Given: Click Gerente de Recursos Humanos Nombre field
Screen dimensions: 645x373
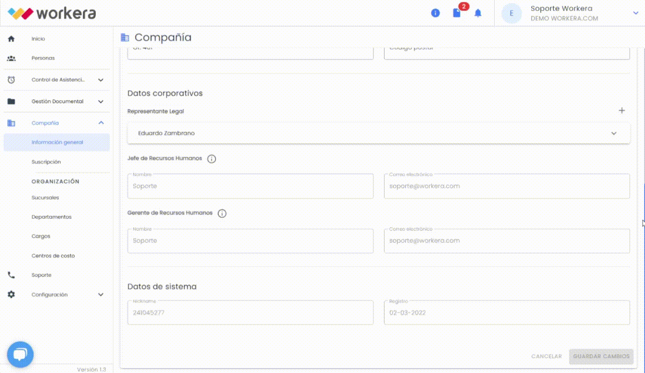Looking at the screenshot, I should [250, 241].
